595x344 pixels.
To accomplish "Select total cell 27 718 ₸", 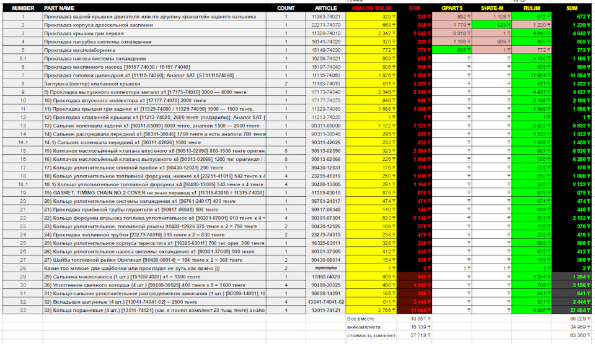I will coord(415,335).
